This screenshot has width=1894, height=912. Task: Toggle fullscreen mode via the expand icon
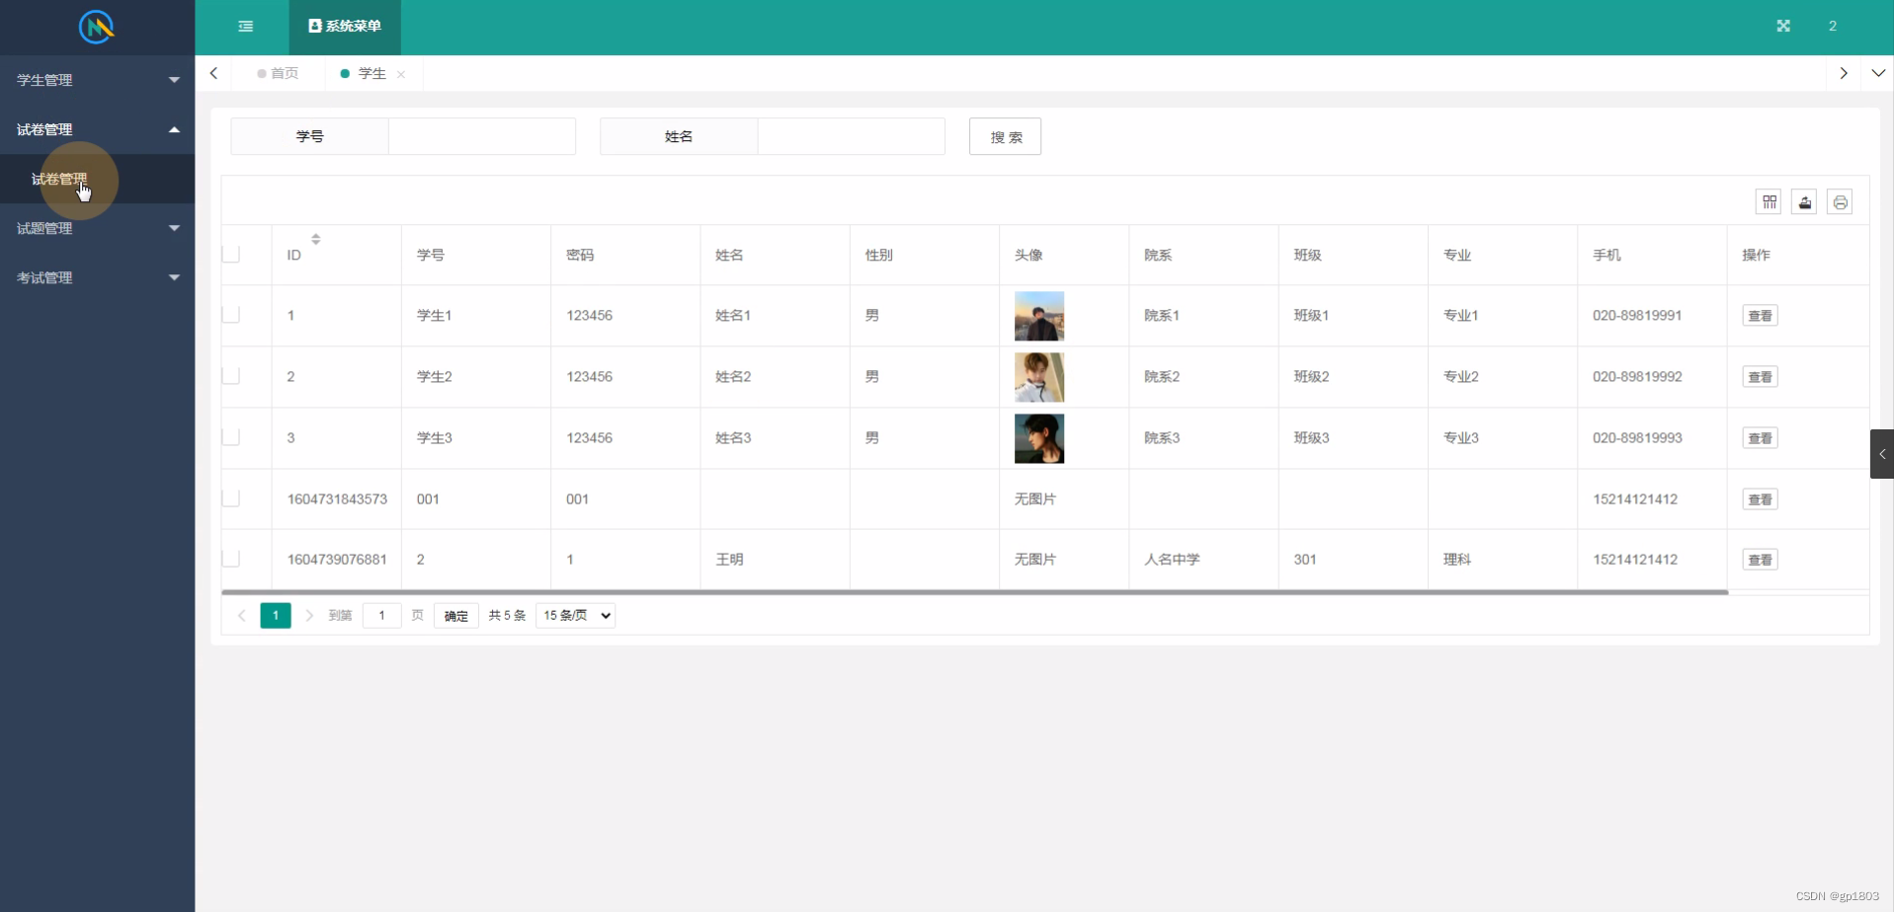click(1782, 26)
